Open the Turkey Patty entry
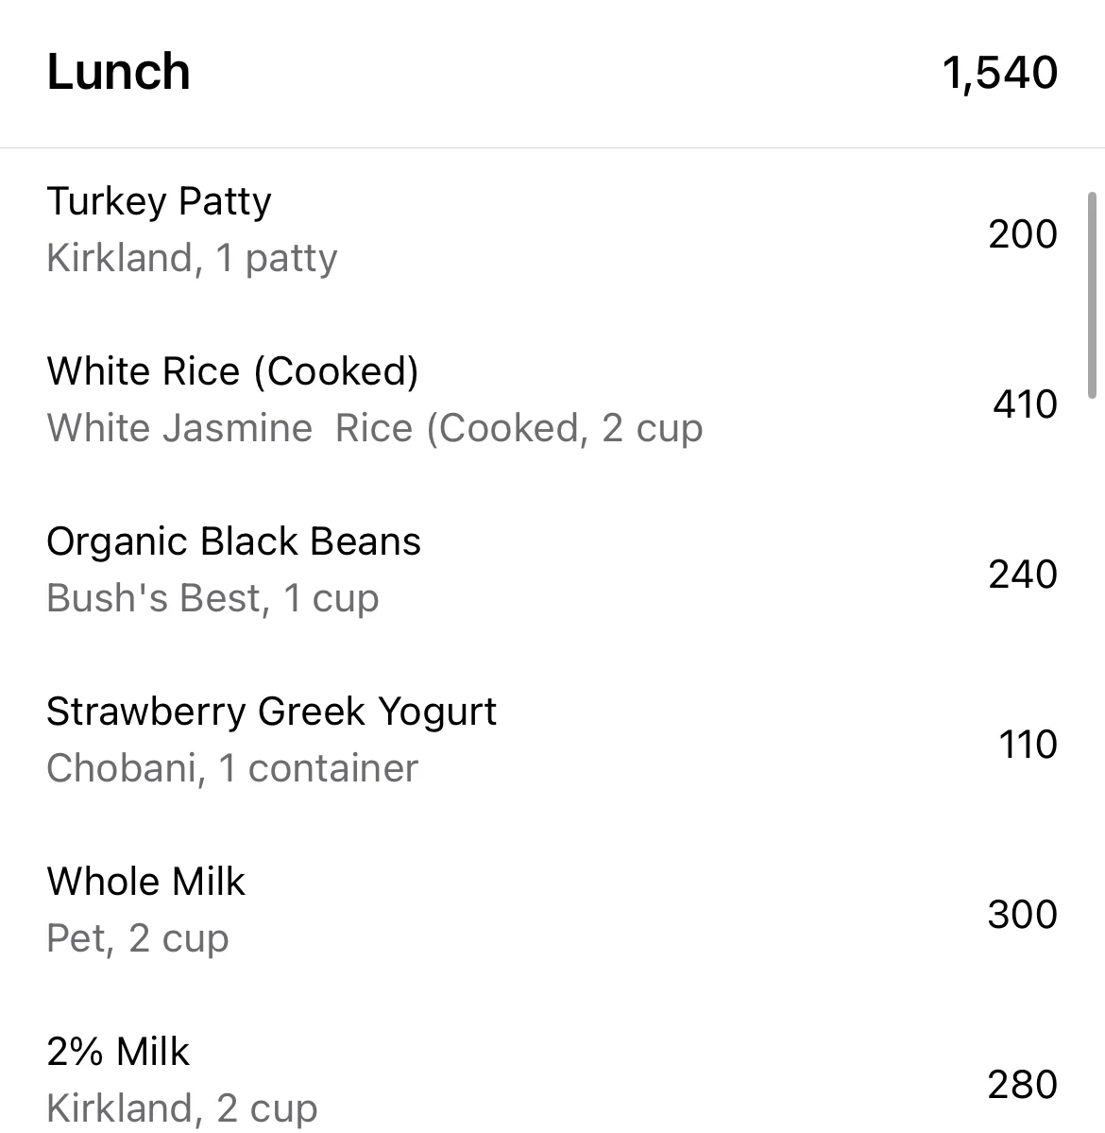This screenshot has width=1105, height=1133. click(x=552, y=232)
